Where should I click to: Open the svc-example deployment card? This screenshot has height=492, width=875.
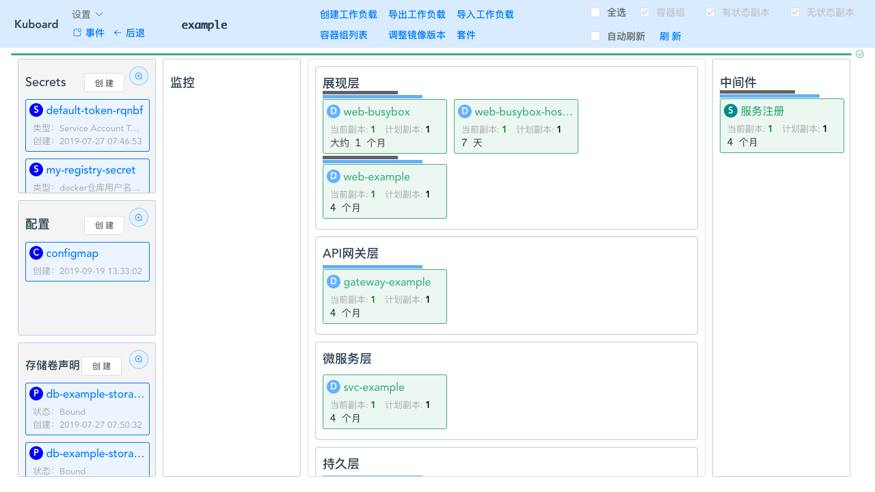(x=384, y=402)
